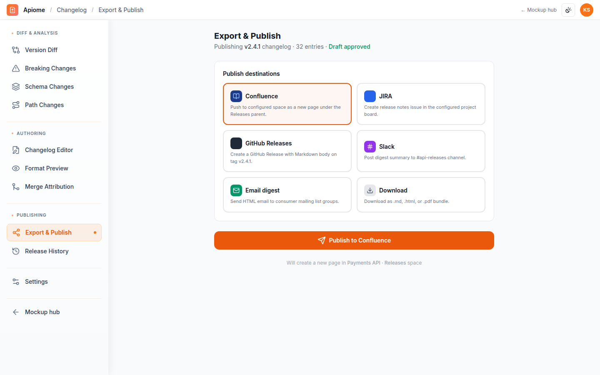600x375 pixels.
Task: Open Schema Changes section
Action: click(x=54, y=87)
